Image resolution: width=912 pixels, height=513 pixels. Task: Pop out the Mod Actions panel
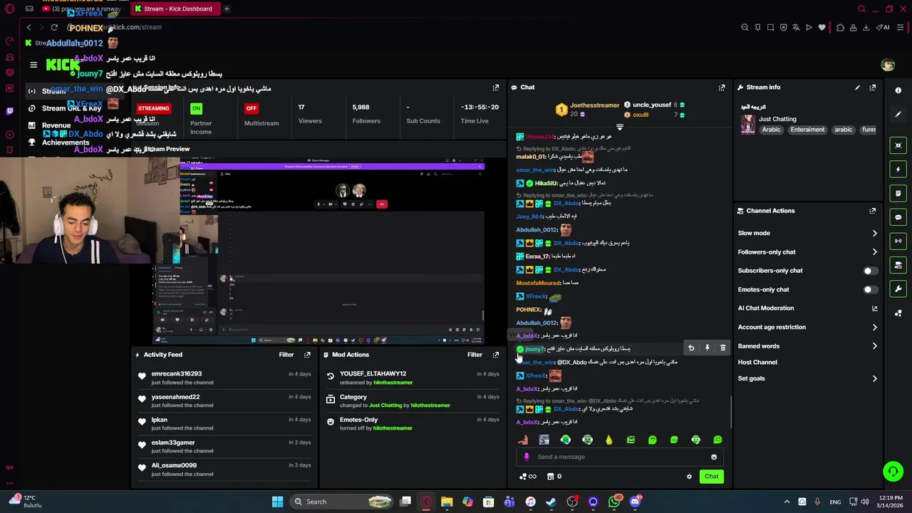(496, 355)
